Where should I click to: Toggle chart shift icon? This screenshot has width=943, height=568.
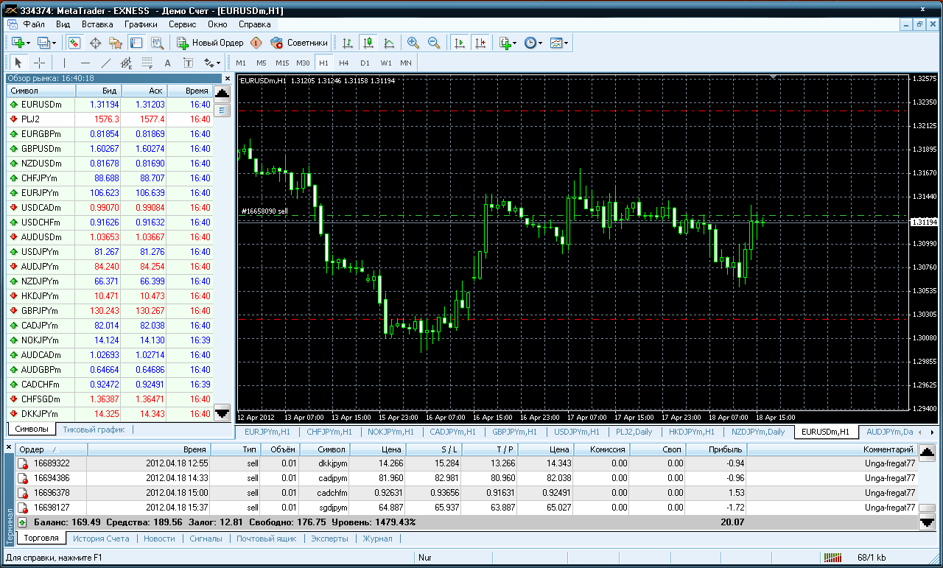click(x=480, y=43)
